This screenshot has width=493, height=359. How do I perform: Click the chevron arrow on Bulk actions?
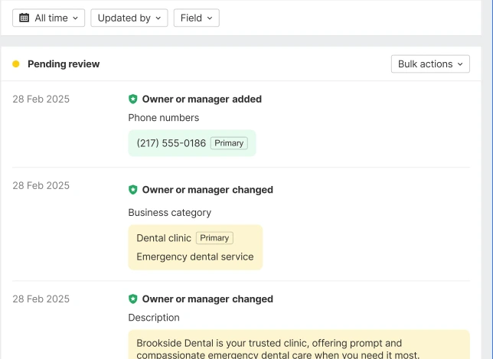point(461,64)
